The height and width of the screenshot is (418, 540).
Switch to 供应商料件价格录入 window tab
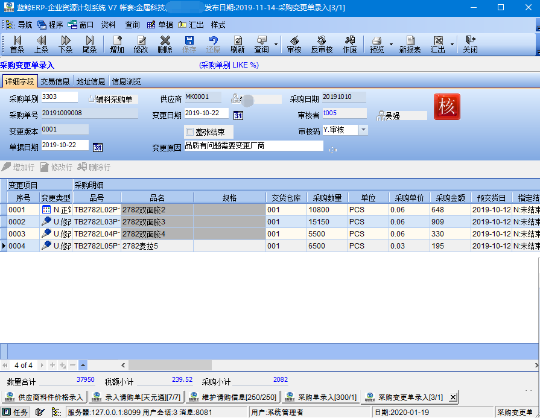(x=45, y=397)
